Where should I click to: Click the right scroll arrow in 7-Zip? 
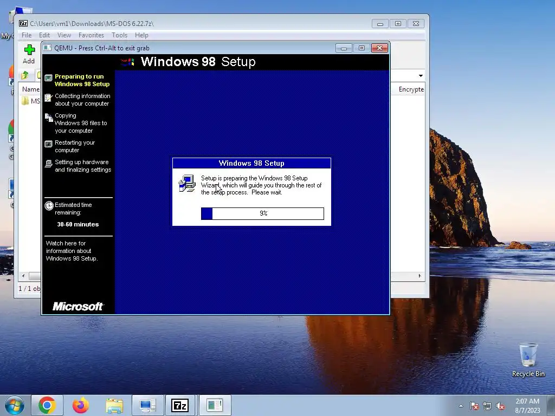point(420,276)
